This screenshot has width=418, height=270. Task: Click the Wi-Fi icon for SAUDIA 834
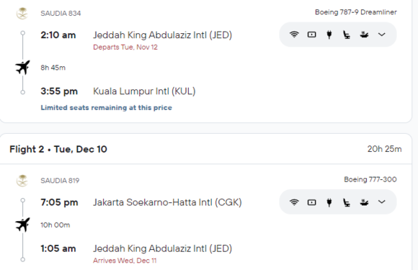[294, 35]
